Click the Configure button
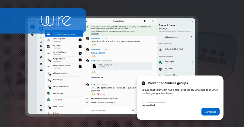 [210, 112]
